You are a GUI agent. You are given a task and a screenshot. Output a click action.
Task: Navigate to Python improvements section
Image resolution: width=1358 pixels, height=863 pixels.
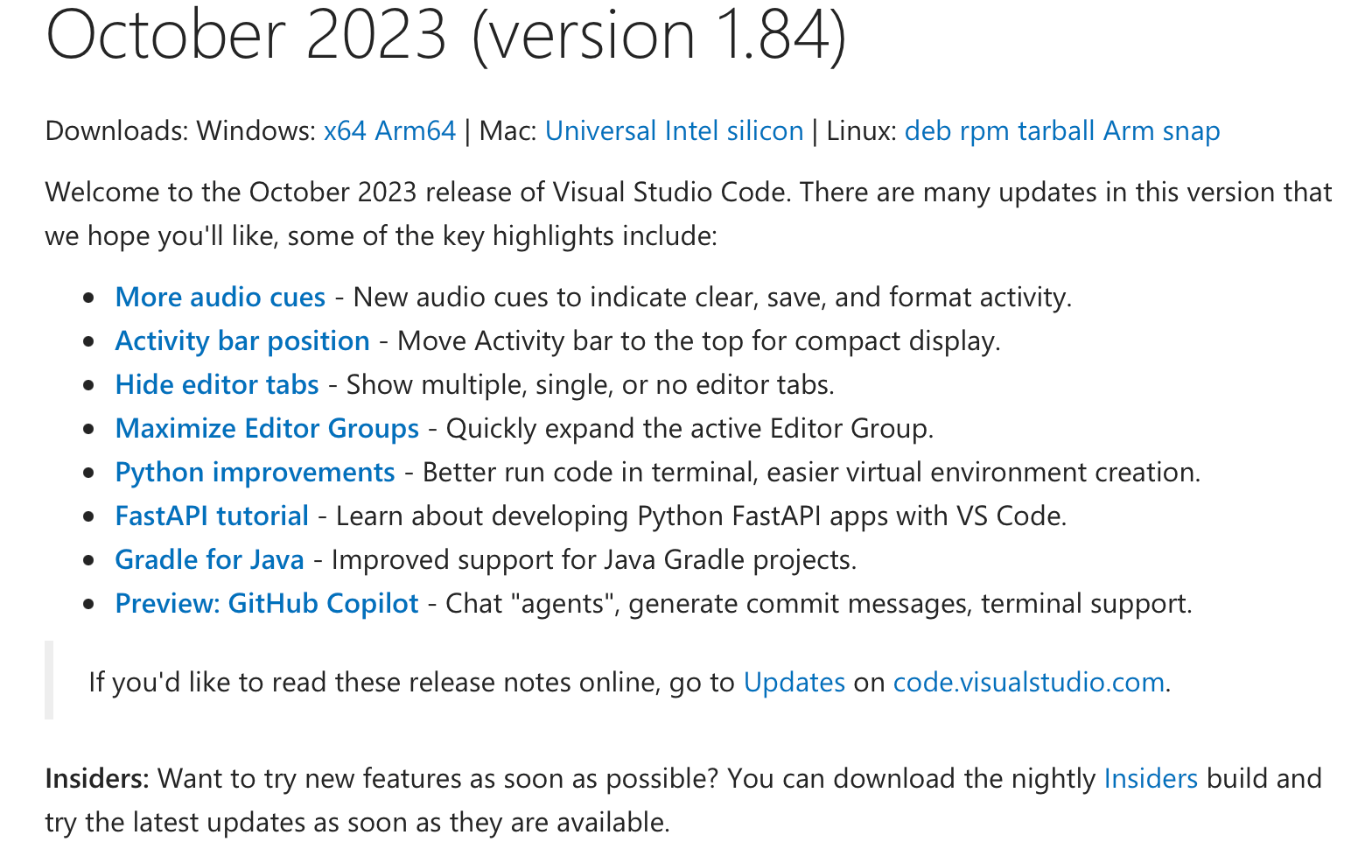click(x=255, y=473)
